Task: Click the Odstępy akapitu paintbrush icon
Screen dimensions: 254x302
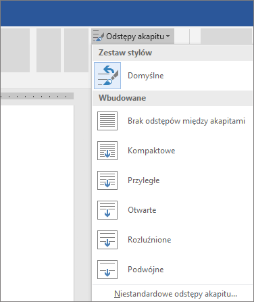Action: pos(99,36)
